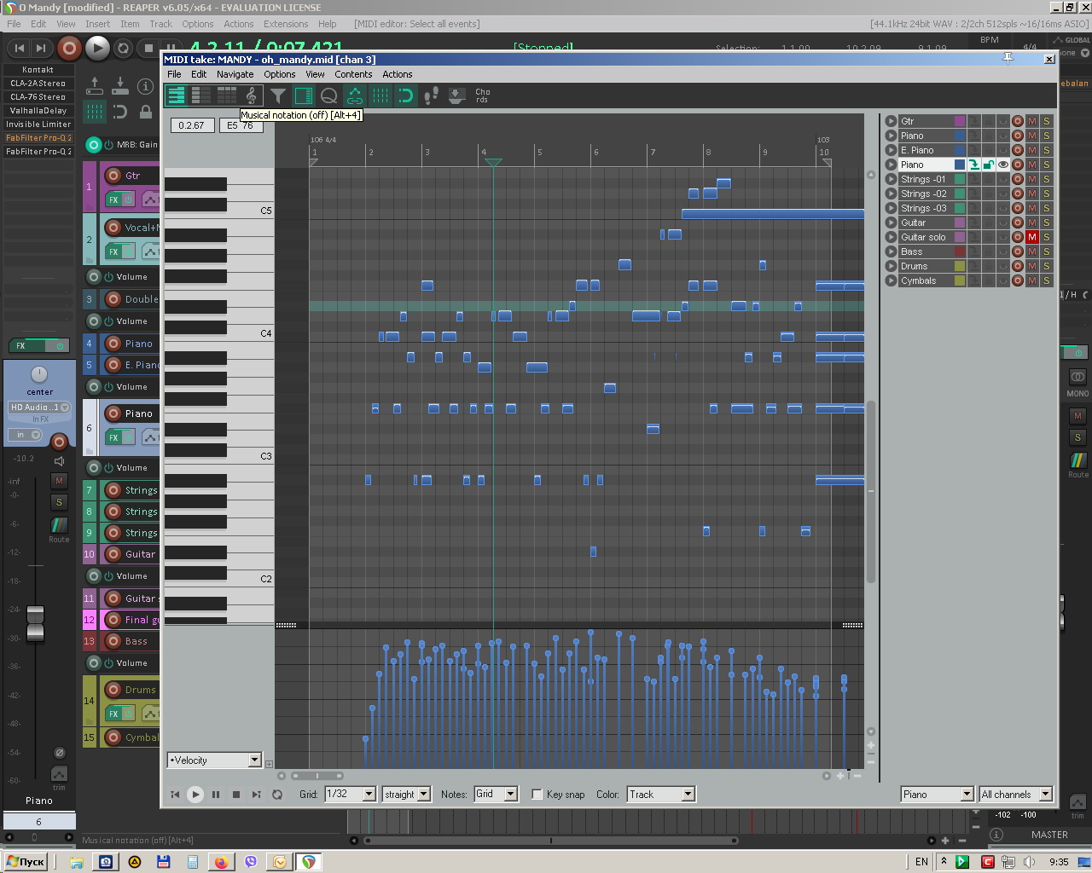
Task: Open MIDI editor Actions menu
Action: point(397,74)
